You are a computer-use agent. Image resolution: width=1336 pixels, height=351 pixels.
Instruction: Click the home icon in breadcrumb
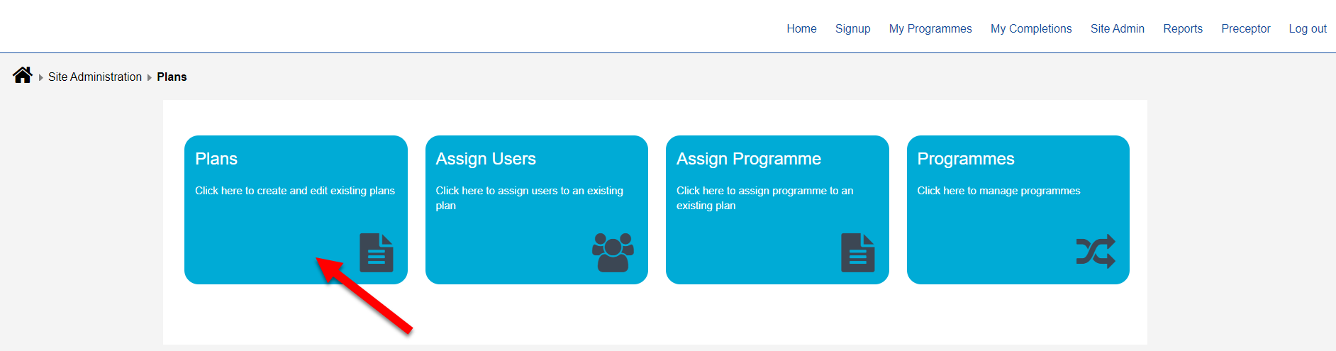23,75
